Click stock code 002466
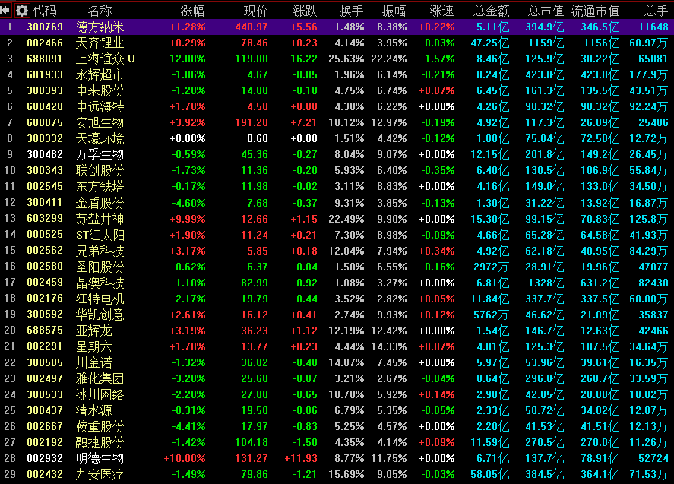Viewport: 674px width, 484px height. click(45, 43)
